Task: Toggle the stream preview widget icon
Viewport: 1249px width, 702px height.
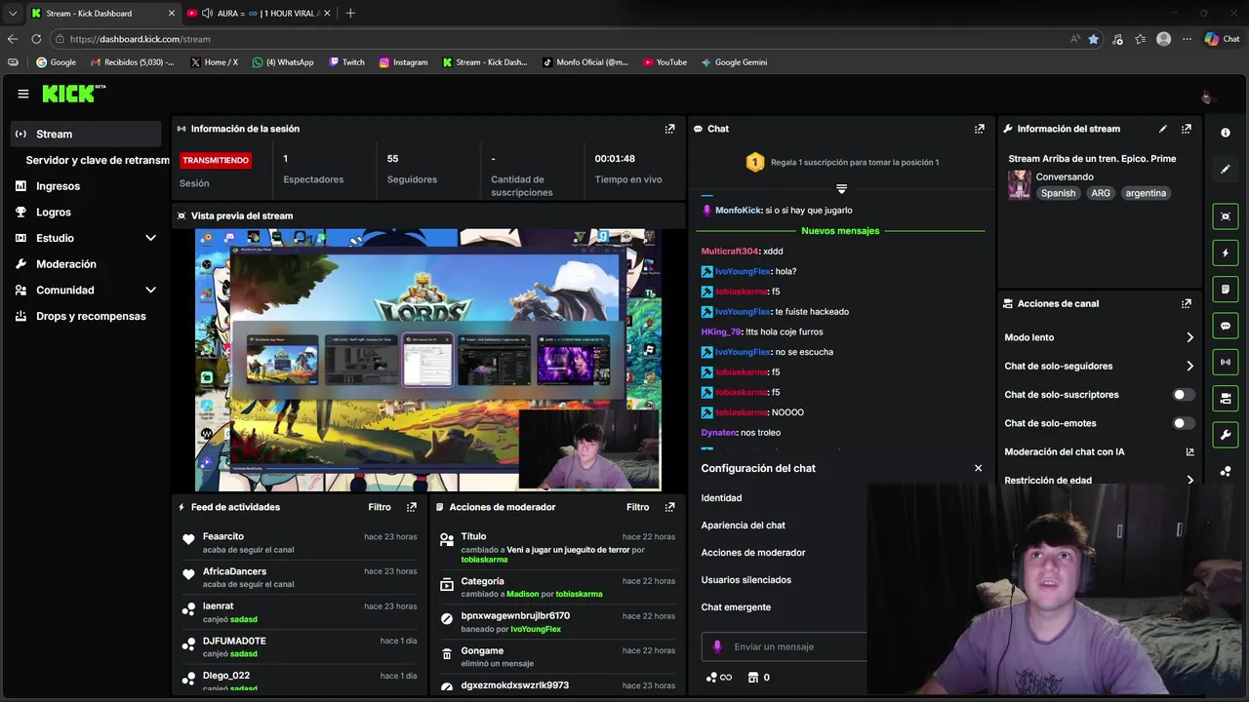Action: pyautogui.click(x=1226, y=216)
